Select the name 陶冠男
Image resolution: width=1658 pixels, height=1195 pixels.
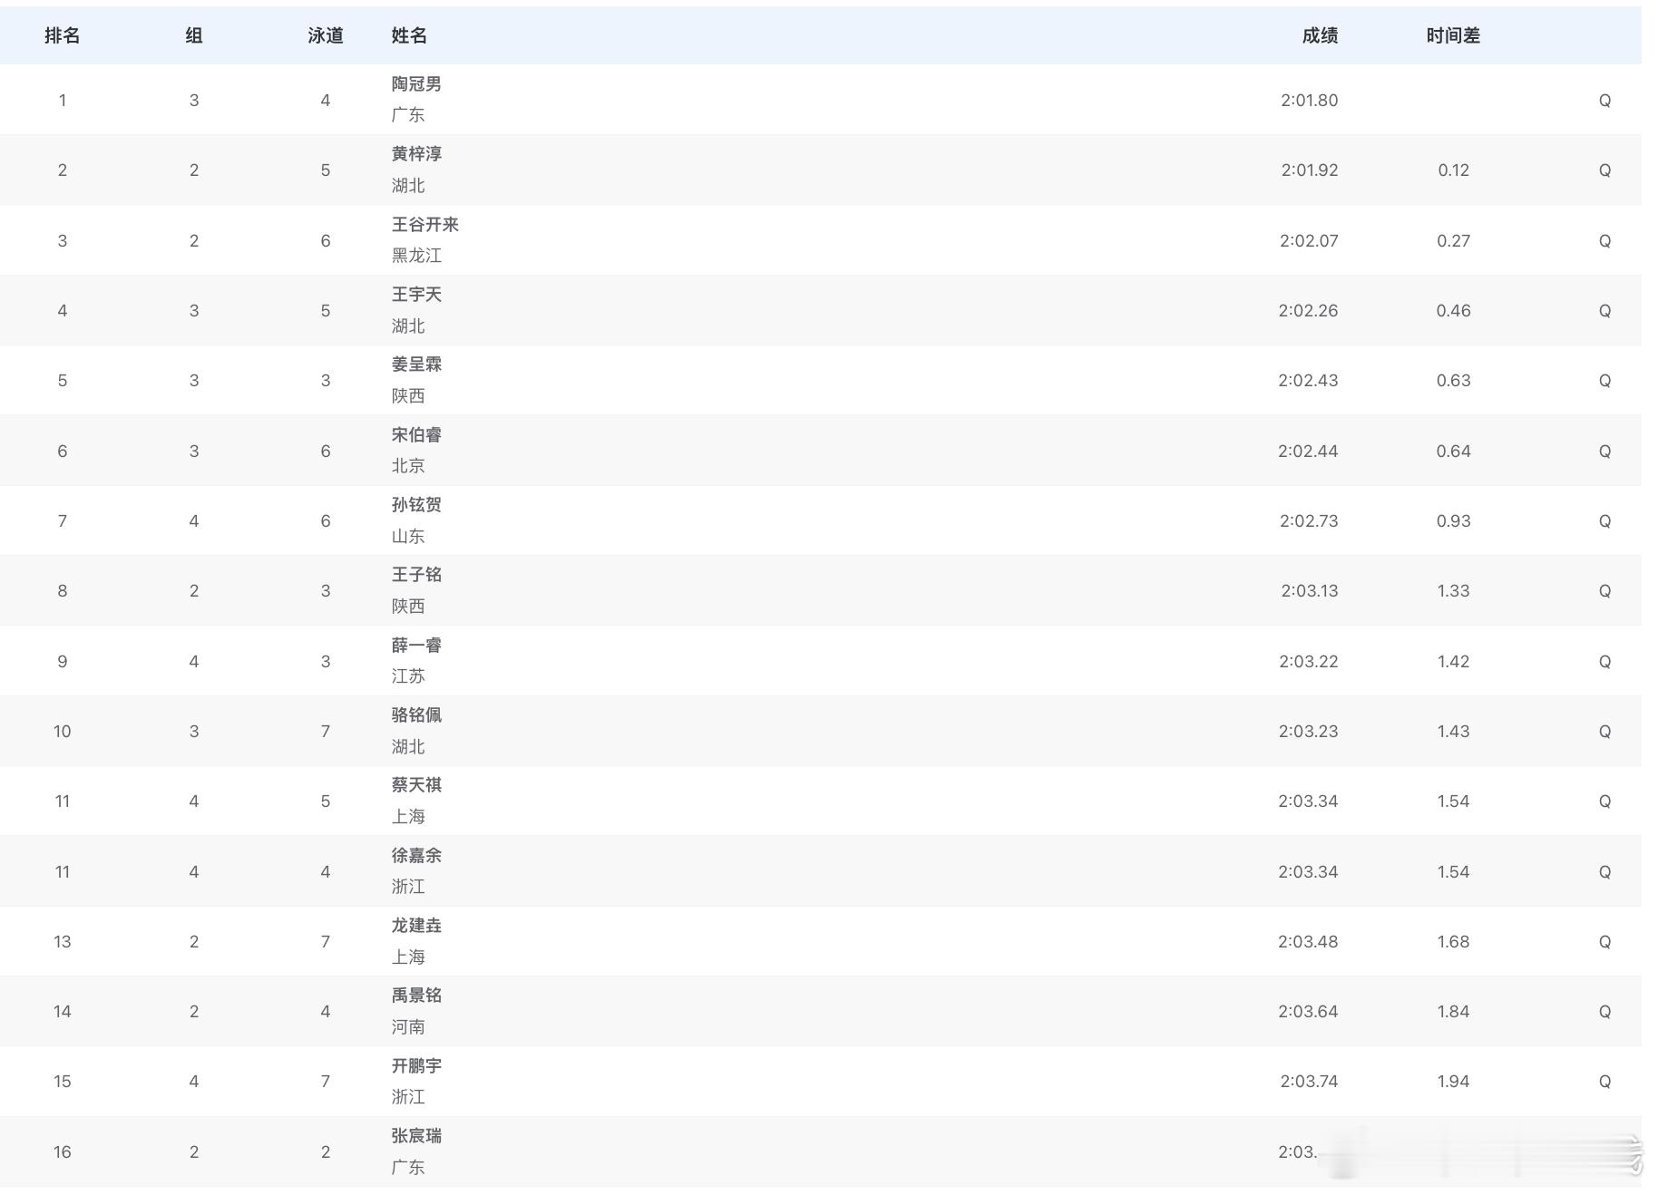click(x=416, y=84)
